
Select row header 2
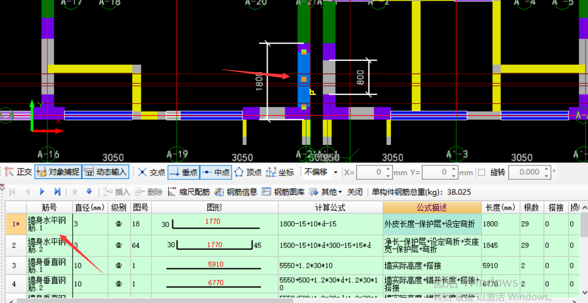pyautogui.click(x=16, y=245)
